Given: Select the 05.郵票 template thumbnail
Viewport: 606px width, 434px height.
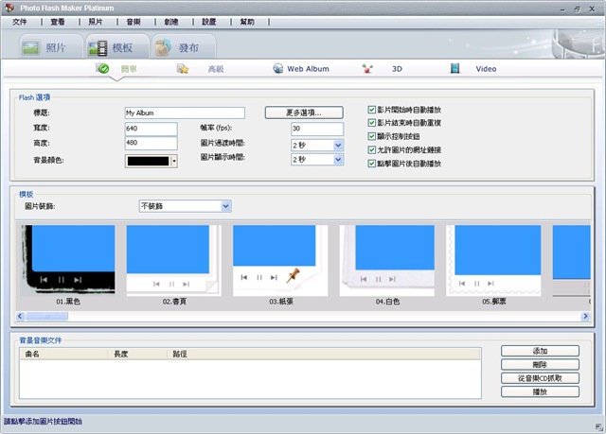Looking at the screenshot, I should coord(493,260).
